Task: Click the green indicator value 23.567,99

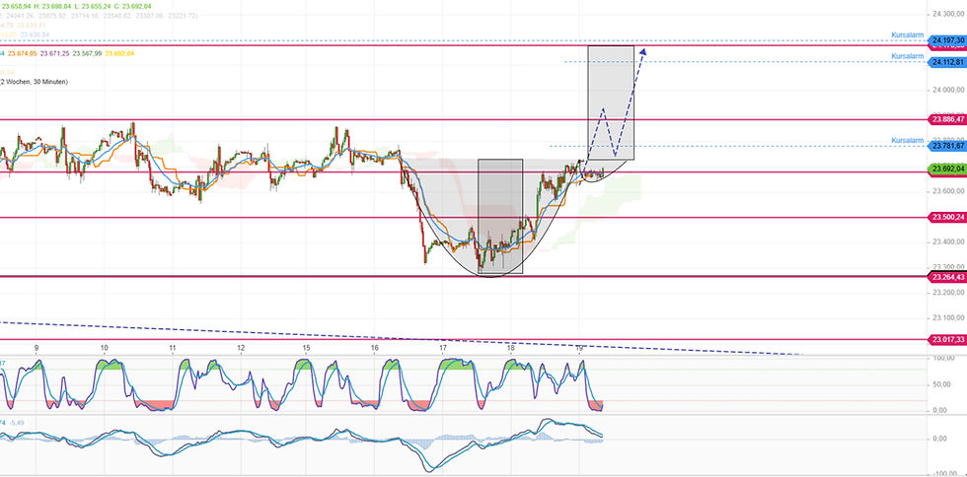Action: click(x=87, y=53)
